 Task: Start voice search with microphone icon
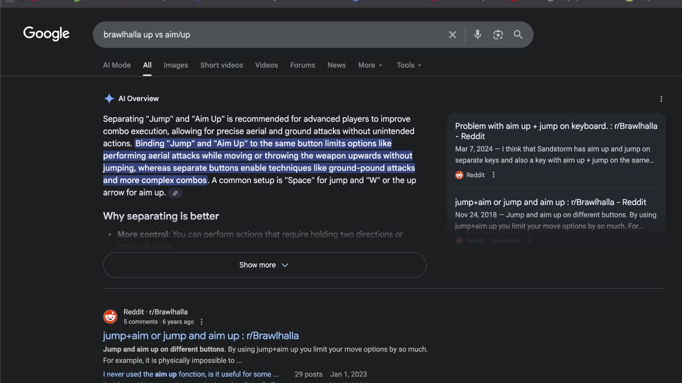[477, 35]
